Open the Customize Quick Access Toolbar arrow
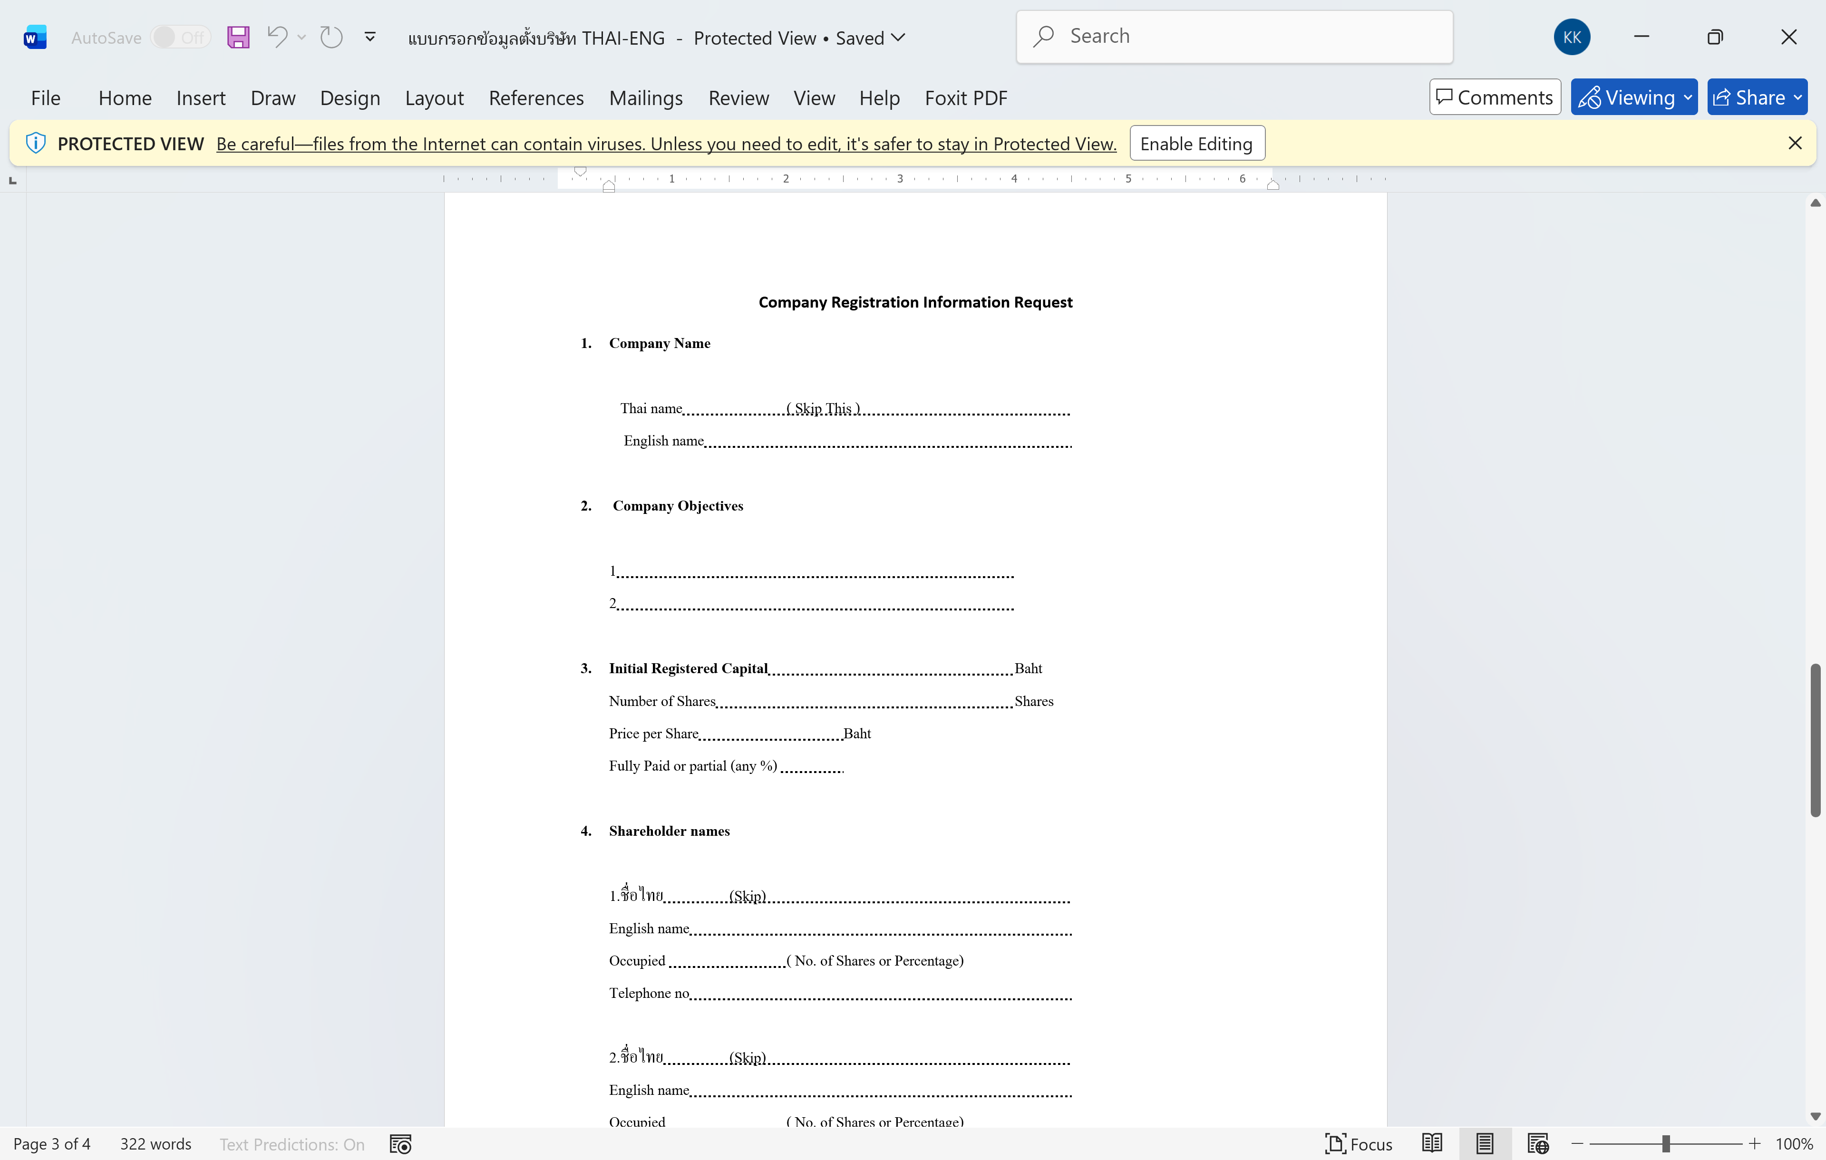Image resolution: width=1826 pixels, height=1160 pixels. (370, 37)
